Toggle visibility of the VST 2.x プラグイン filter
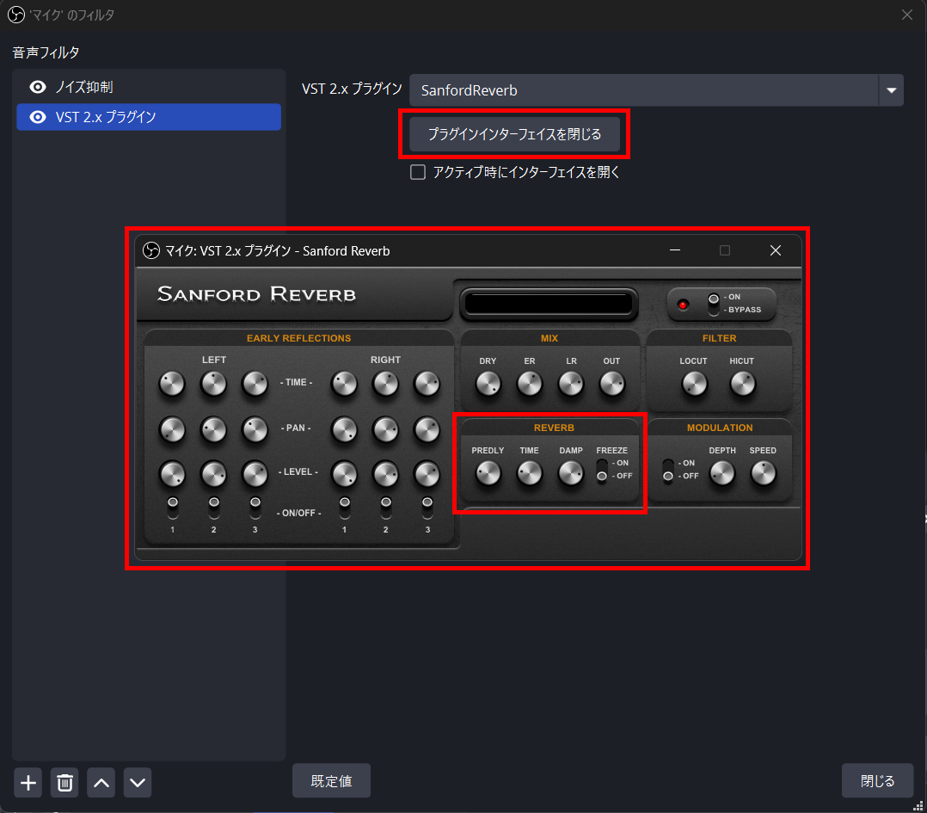The width and height of the screenshot is (927, 813). click(x=38, y=117)
